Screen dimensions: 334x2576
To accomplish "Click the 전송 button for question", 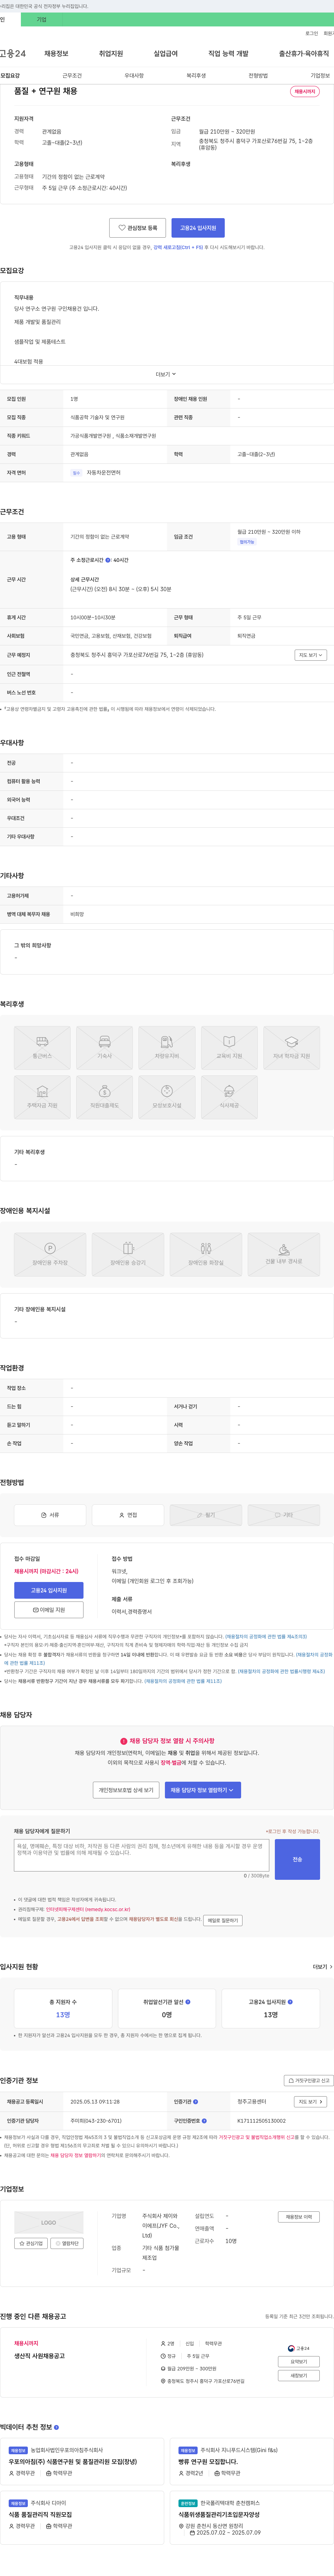I will tap(297, 1860).
